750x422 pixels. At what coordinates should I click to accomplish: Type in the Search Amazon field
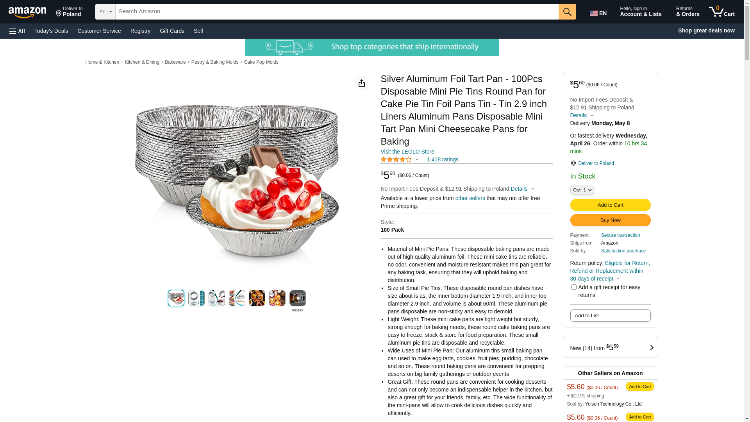pos(336,12)
